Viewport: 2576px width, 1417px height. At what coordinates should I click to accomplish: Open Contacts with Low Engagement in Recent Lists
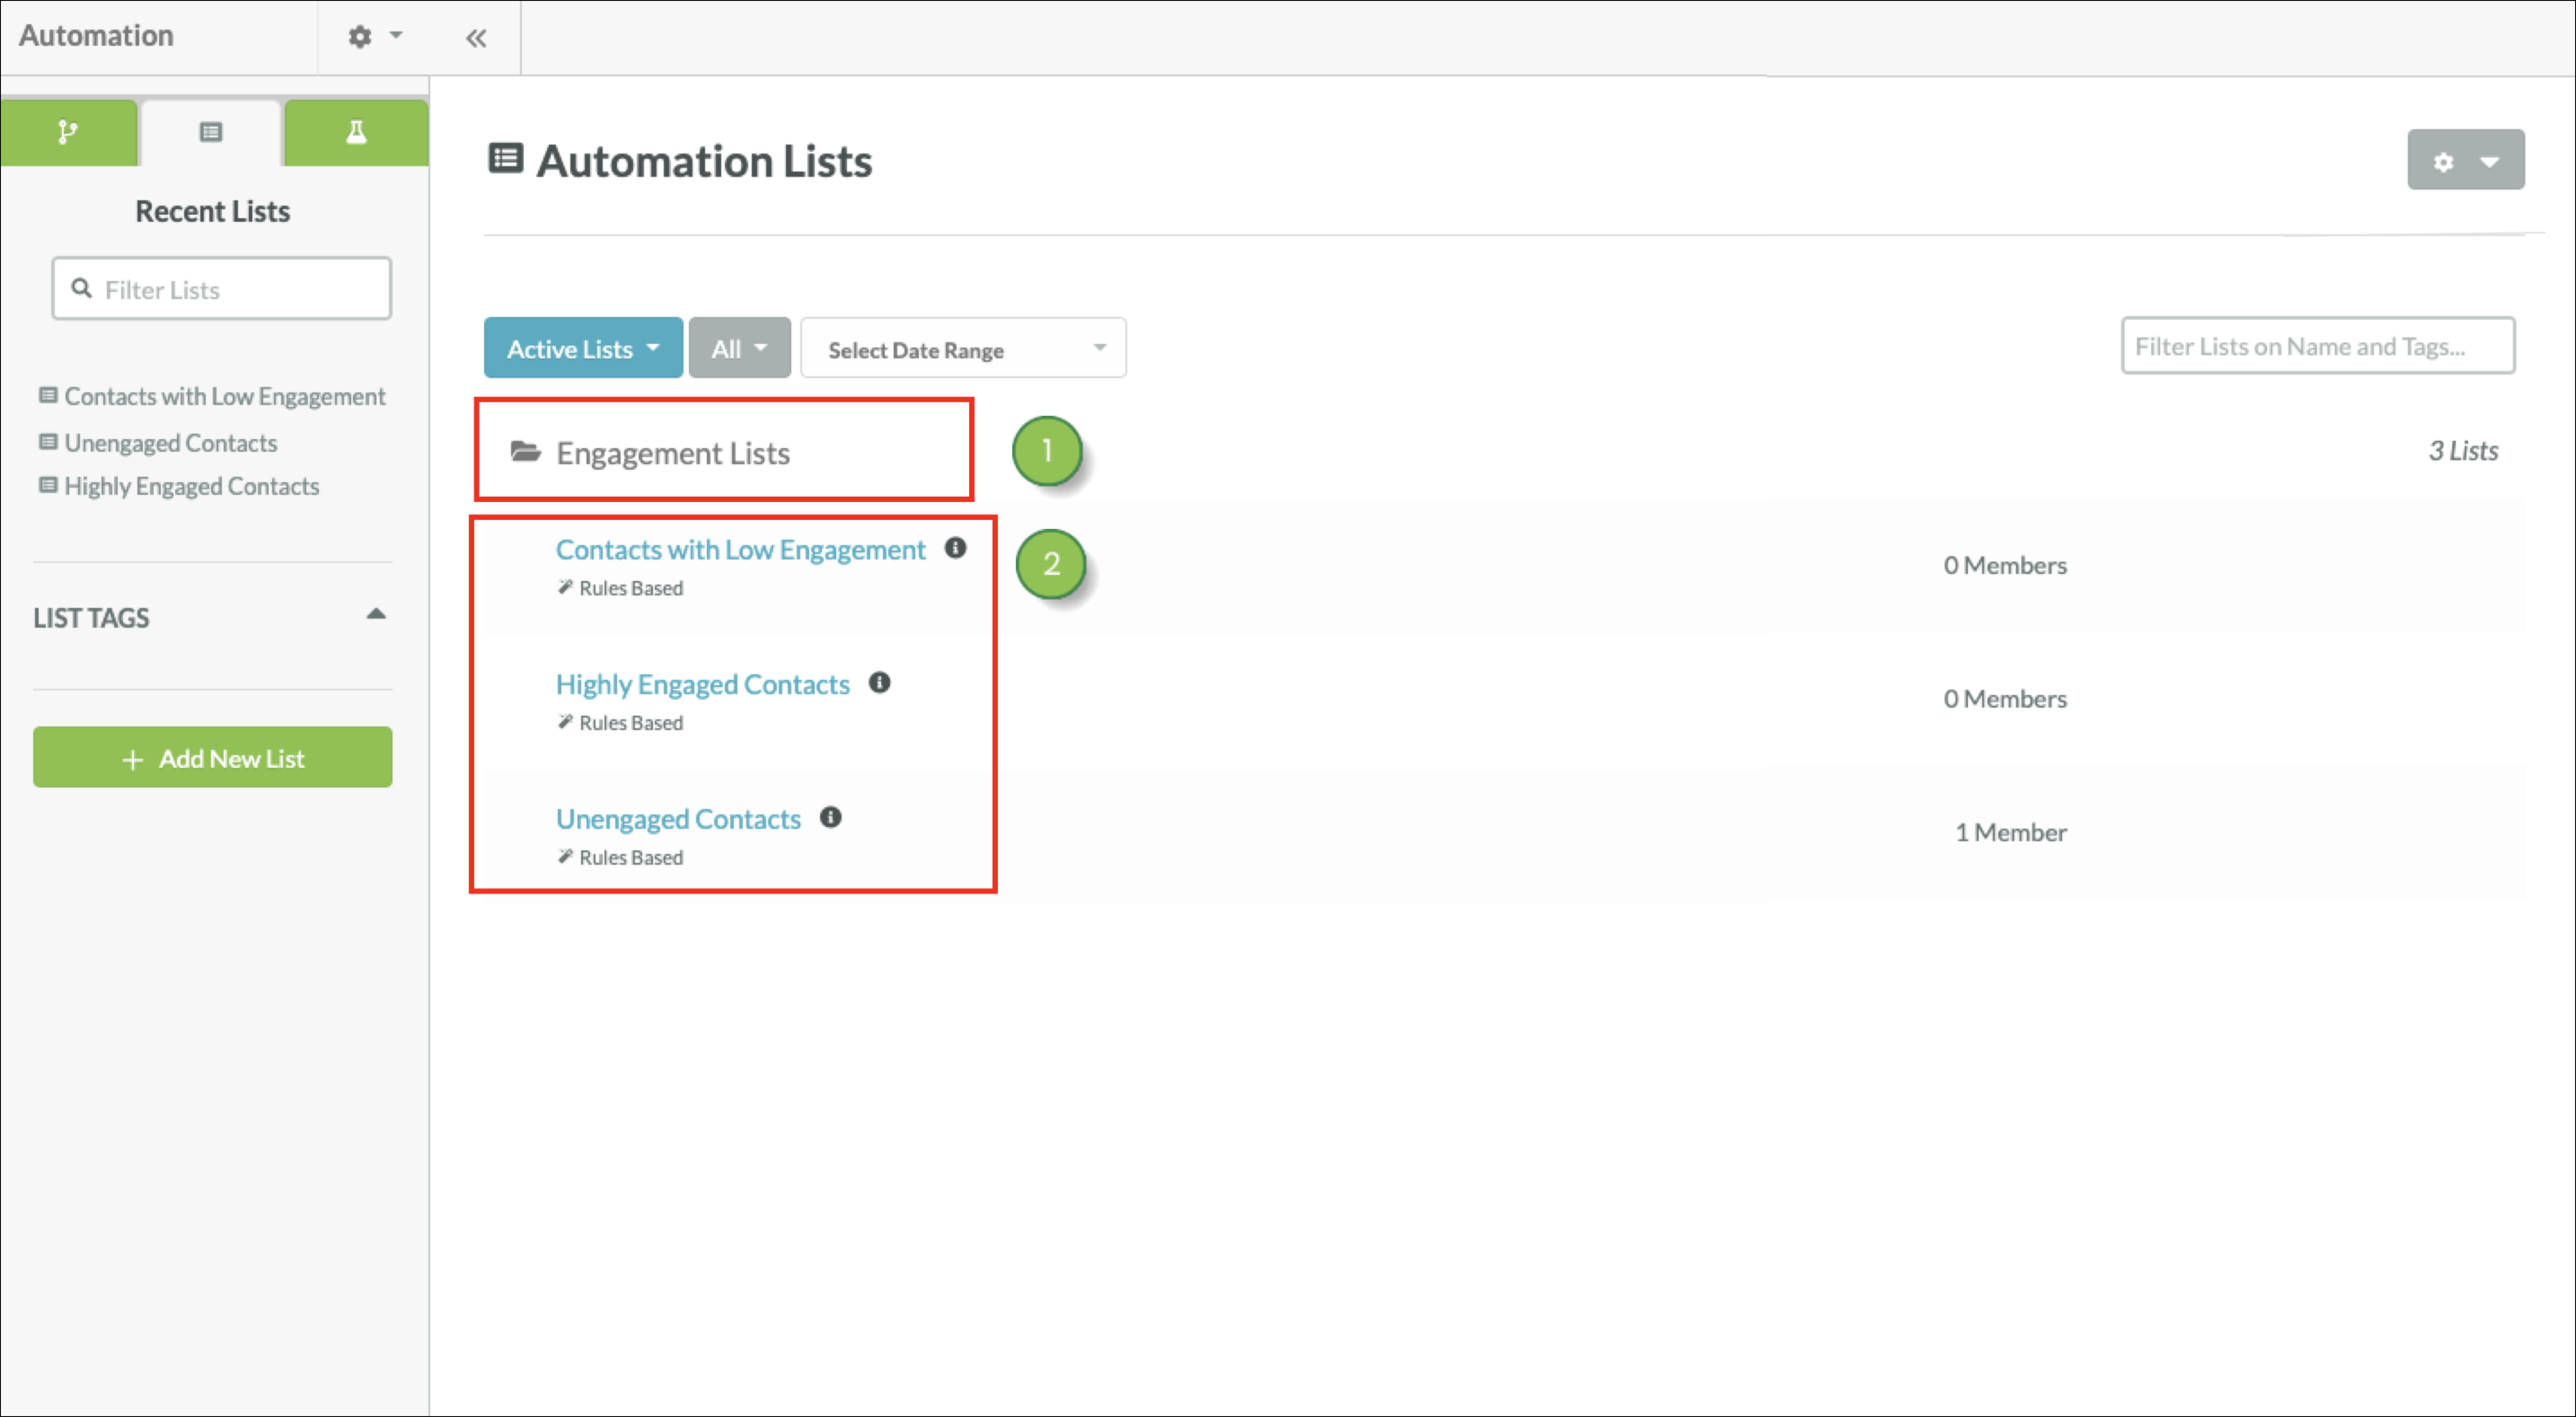225,396
